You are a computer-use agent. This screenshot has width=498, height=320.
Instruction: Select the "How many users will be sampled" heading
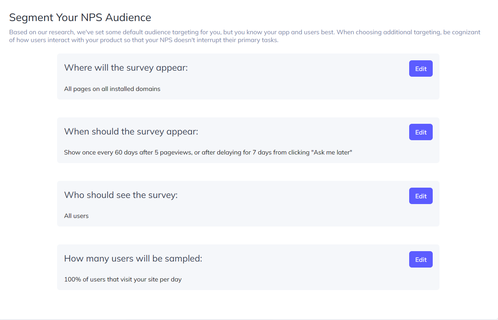pos(133,258)
